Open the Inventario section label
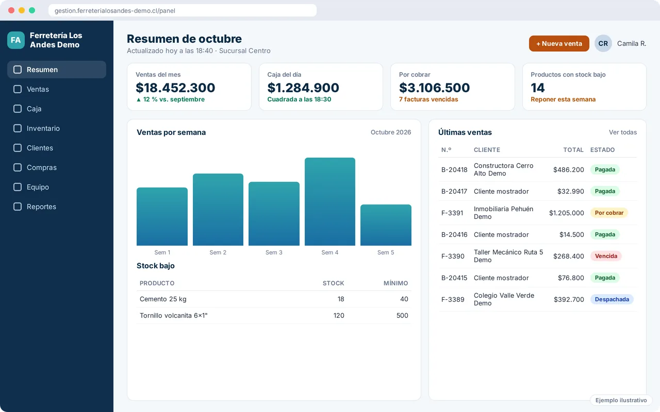This screenshot has width=660, height=412. pos(43,128)
